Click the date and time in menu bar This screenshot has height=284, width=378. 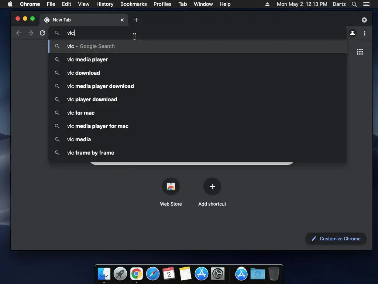[x=302, y=4]
